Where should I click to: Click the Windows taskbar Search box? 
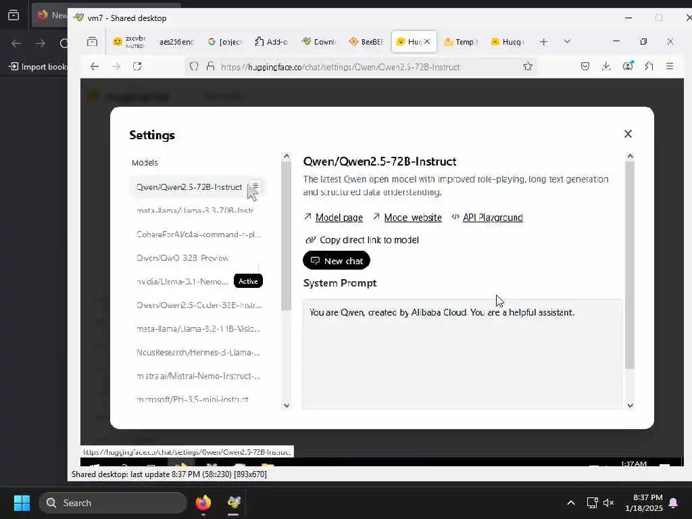tap(113, 503)
